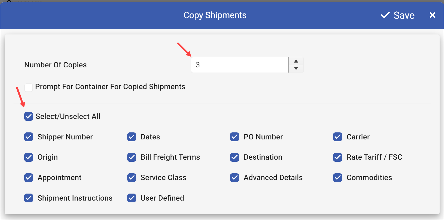Toggle the Dates checkbox
Image resolution: width=444 pixels, height=220 pixels.
tap(132, 137)
